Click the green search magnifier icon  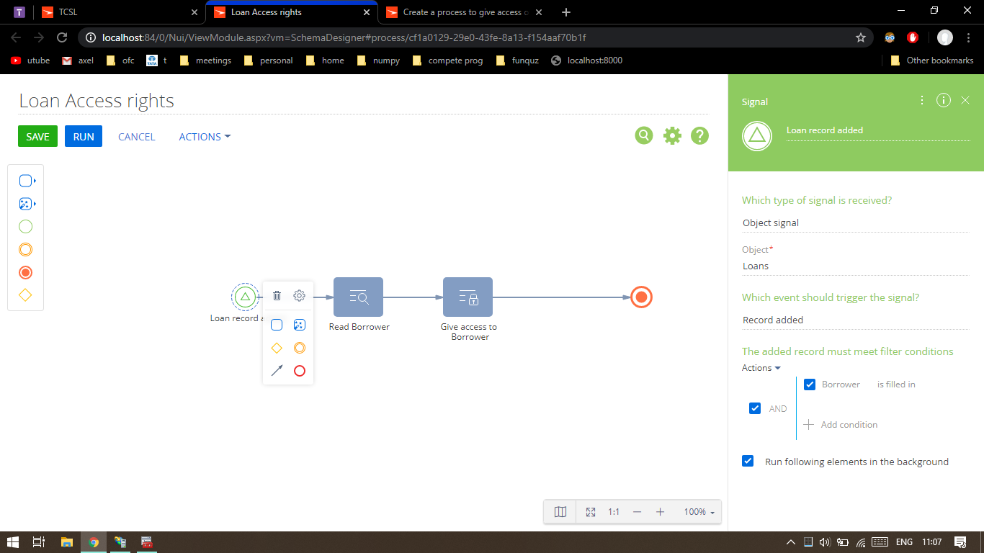tap(644, 135)
